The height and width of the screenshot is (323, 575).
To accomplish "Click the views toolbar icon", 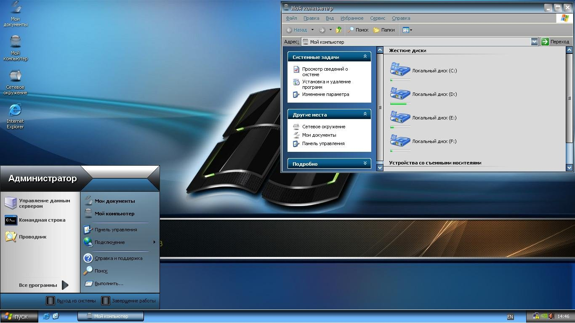I will [x=406, y=30].
